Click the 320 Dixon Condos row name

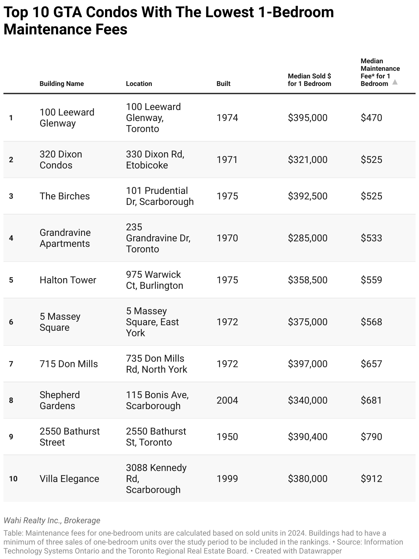61,160
